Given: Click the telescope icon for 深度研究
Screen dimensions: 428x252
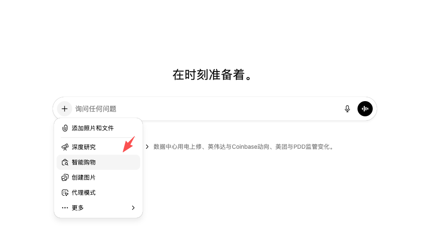Looking at the screenshot, I should tap(65, 147).
